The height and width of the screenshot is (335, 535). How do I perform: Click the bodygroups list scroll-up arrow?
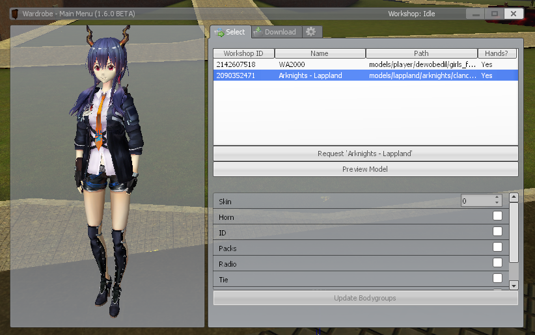pos(514,198)
